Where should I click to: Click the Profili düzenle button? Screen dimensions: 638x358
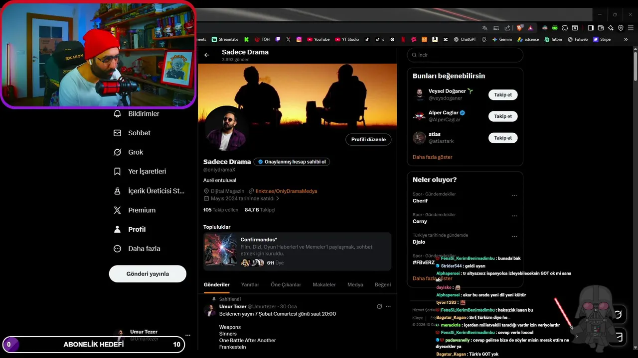click(x=368, y=140)
